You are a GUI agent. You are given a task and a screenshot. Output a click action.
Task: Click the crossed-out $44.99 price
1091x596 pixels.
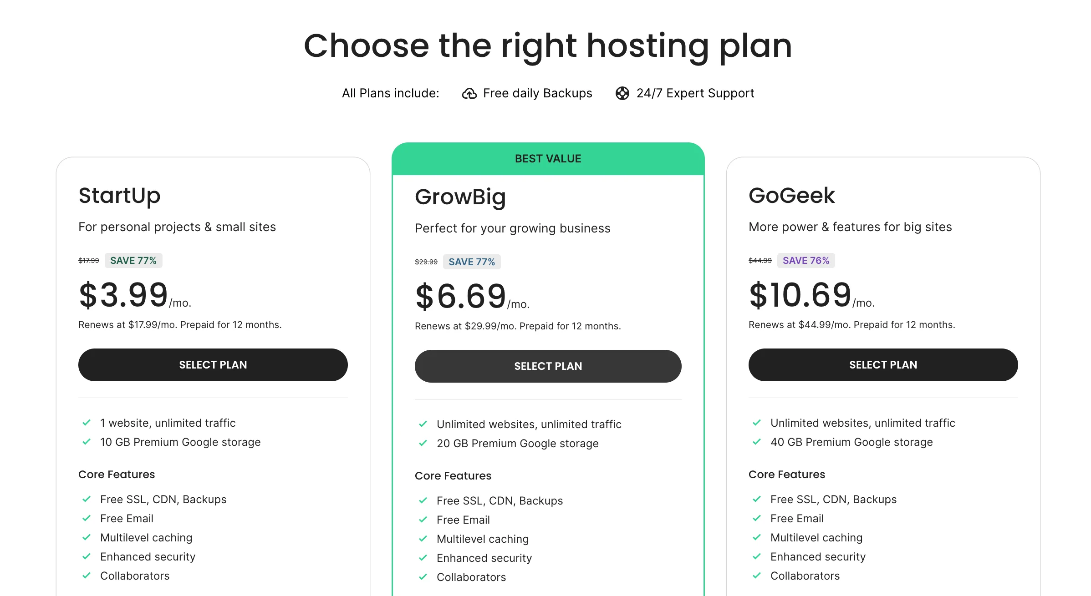click(760, 260)
